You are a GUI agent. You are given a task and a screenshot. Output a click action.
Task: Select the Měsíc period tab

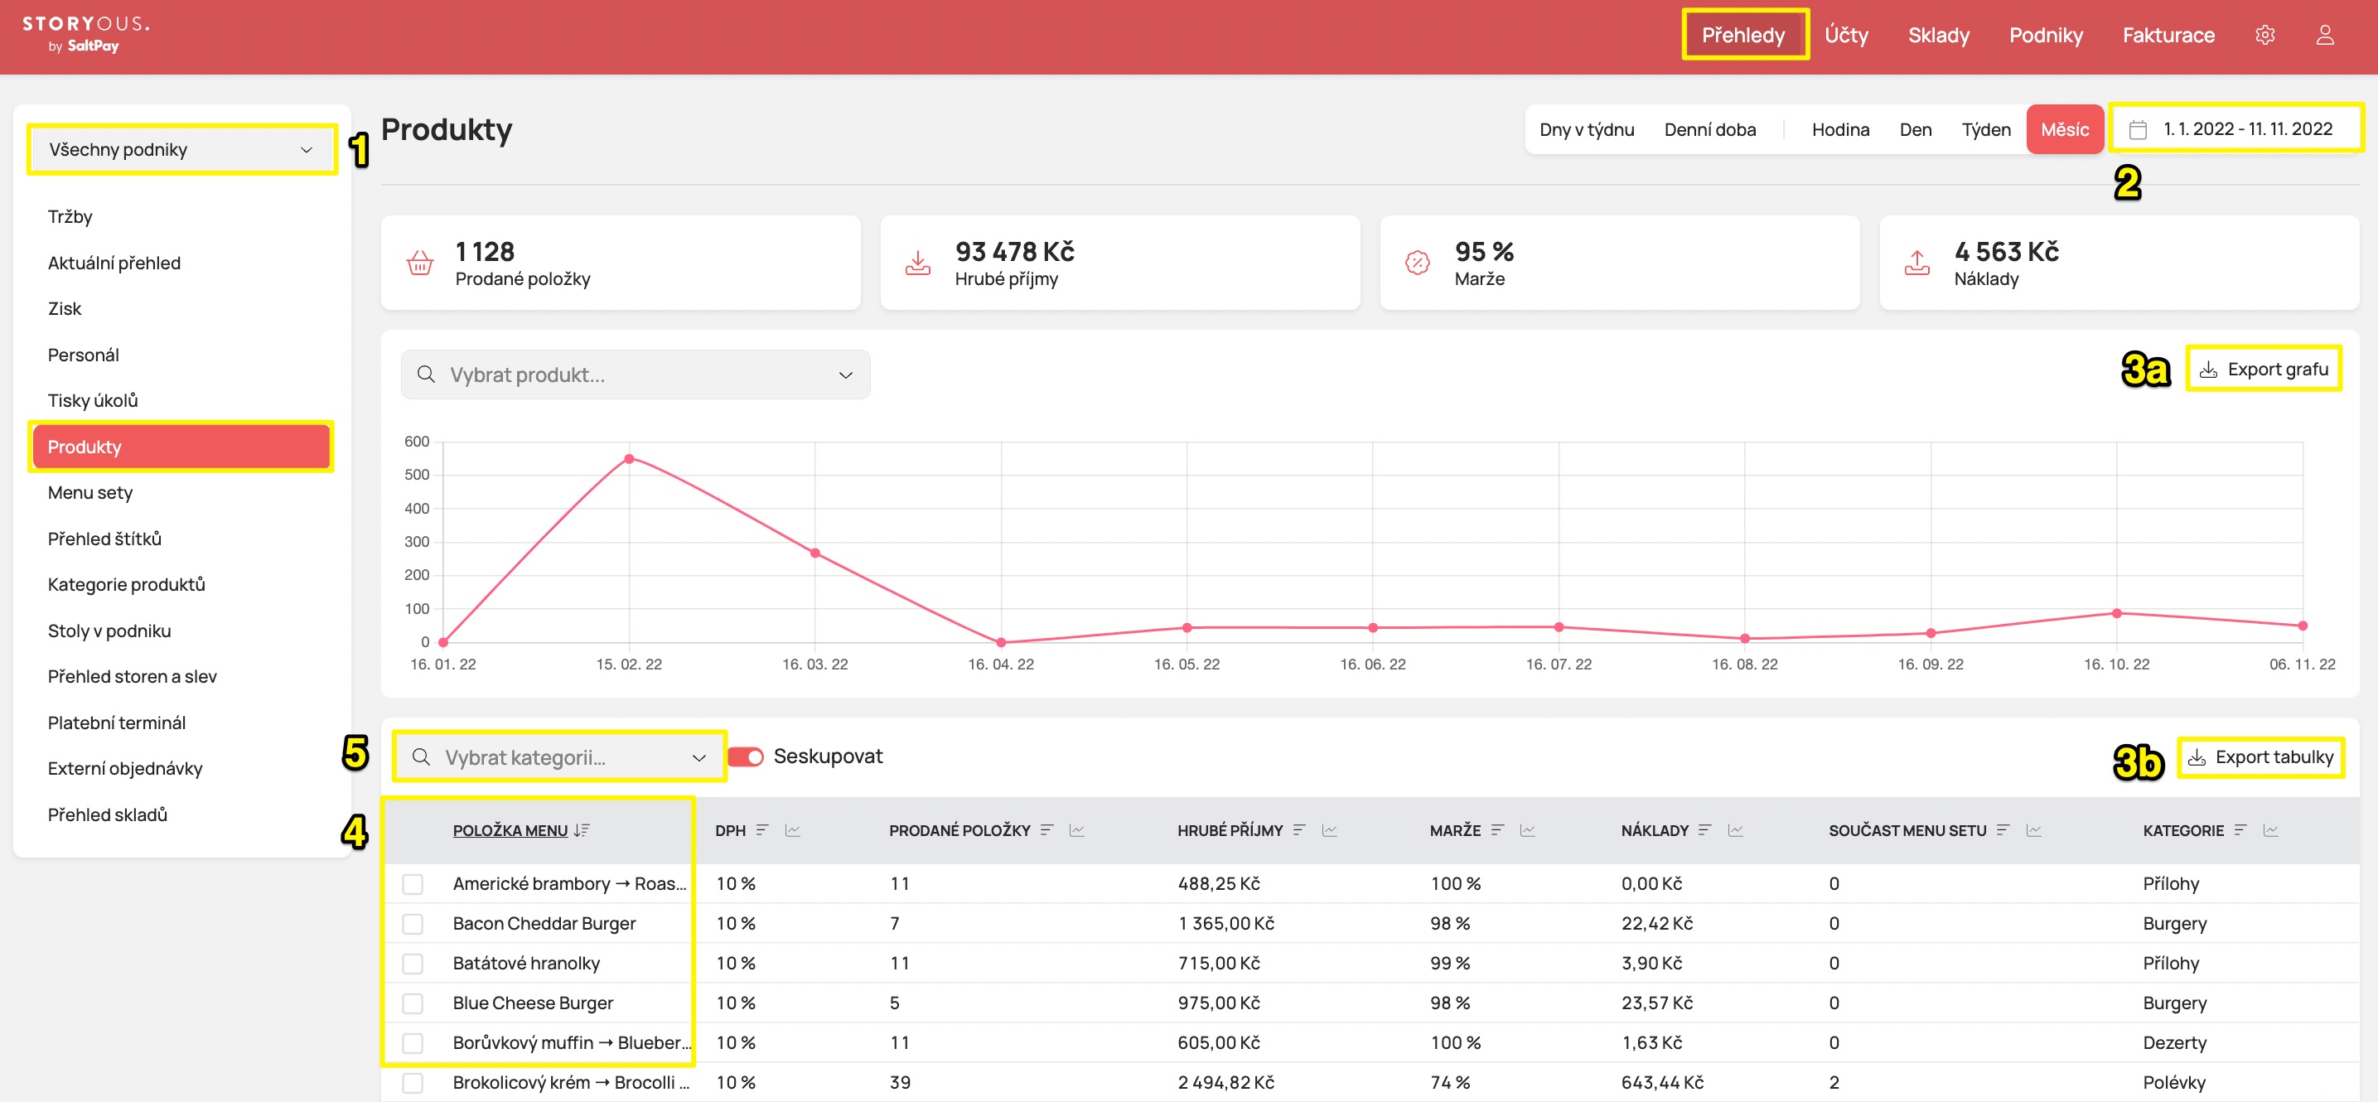(2064, 129)
